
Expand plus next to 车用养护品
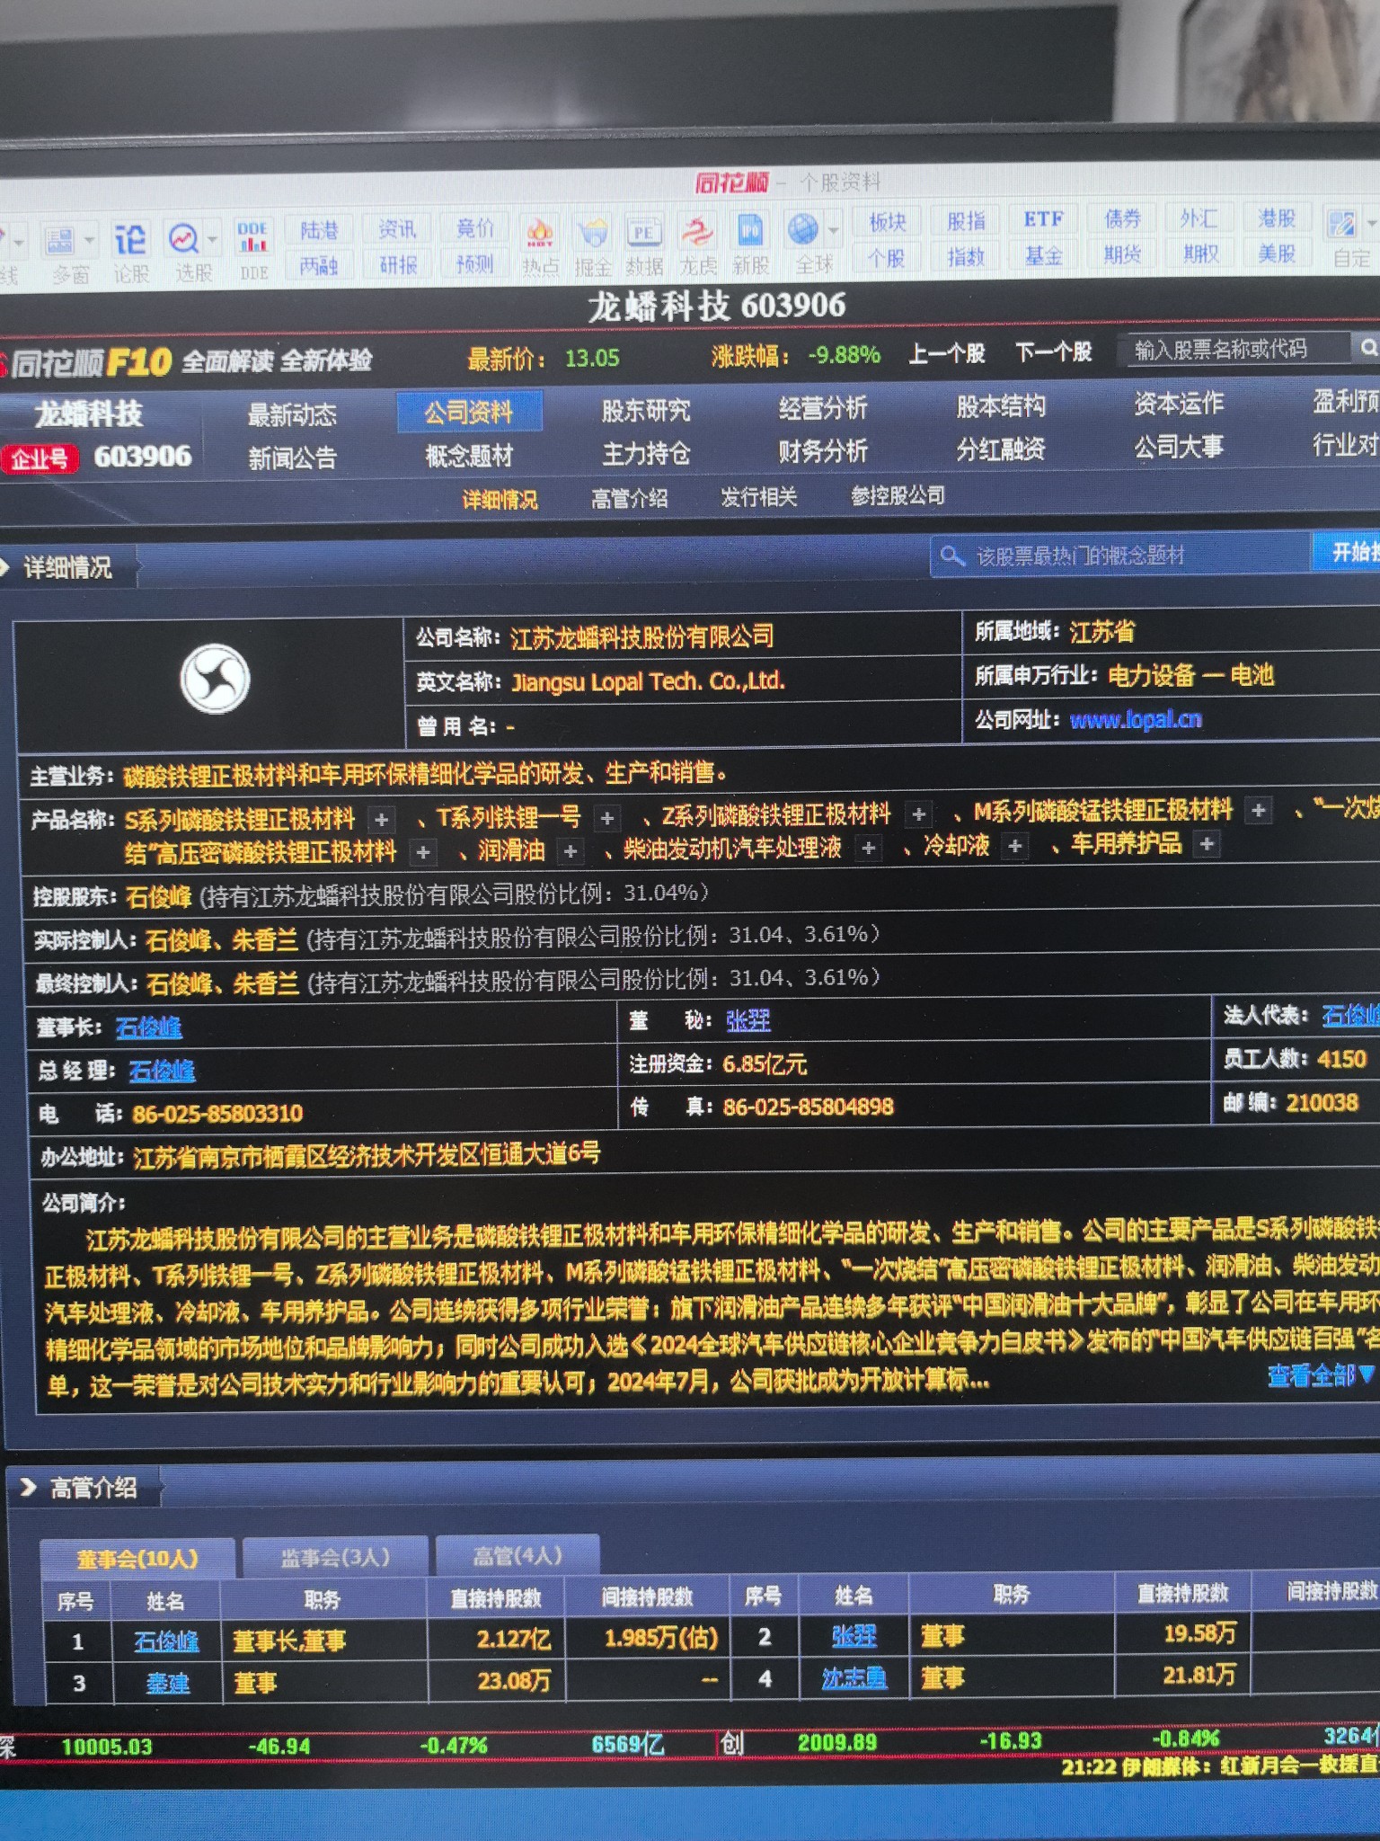pyautogui.click(x=1207, y=844)
